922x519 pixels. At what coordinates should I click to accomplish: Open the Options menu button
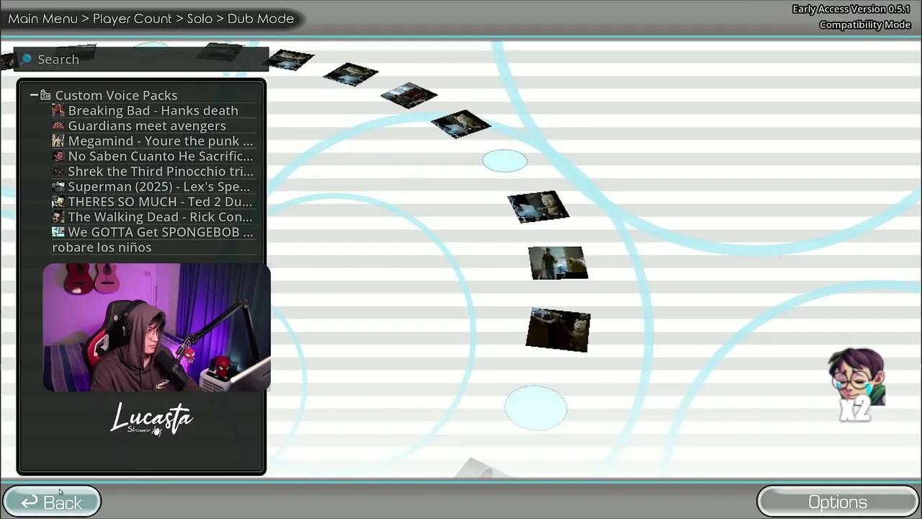point(838,502)
